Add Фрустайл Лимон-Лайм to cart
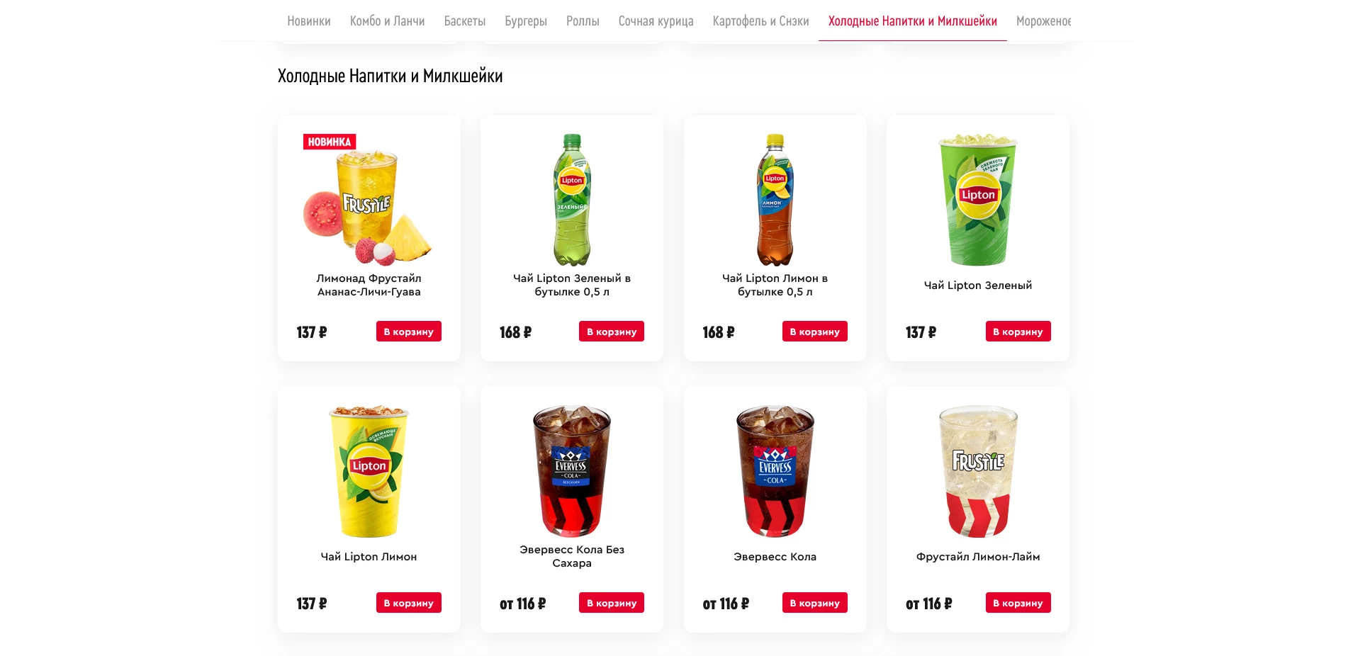This screenshot has height=656, width=1348. (x=1018, y=603)
